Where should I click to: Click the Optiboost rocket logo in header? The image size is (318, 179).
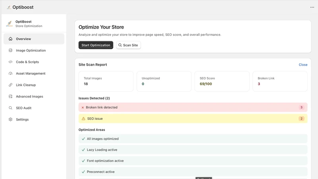click(x=9, y=7)
